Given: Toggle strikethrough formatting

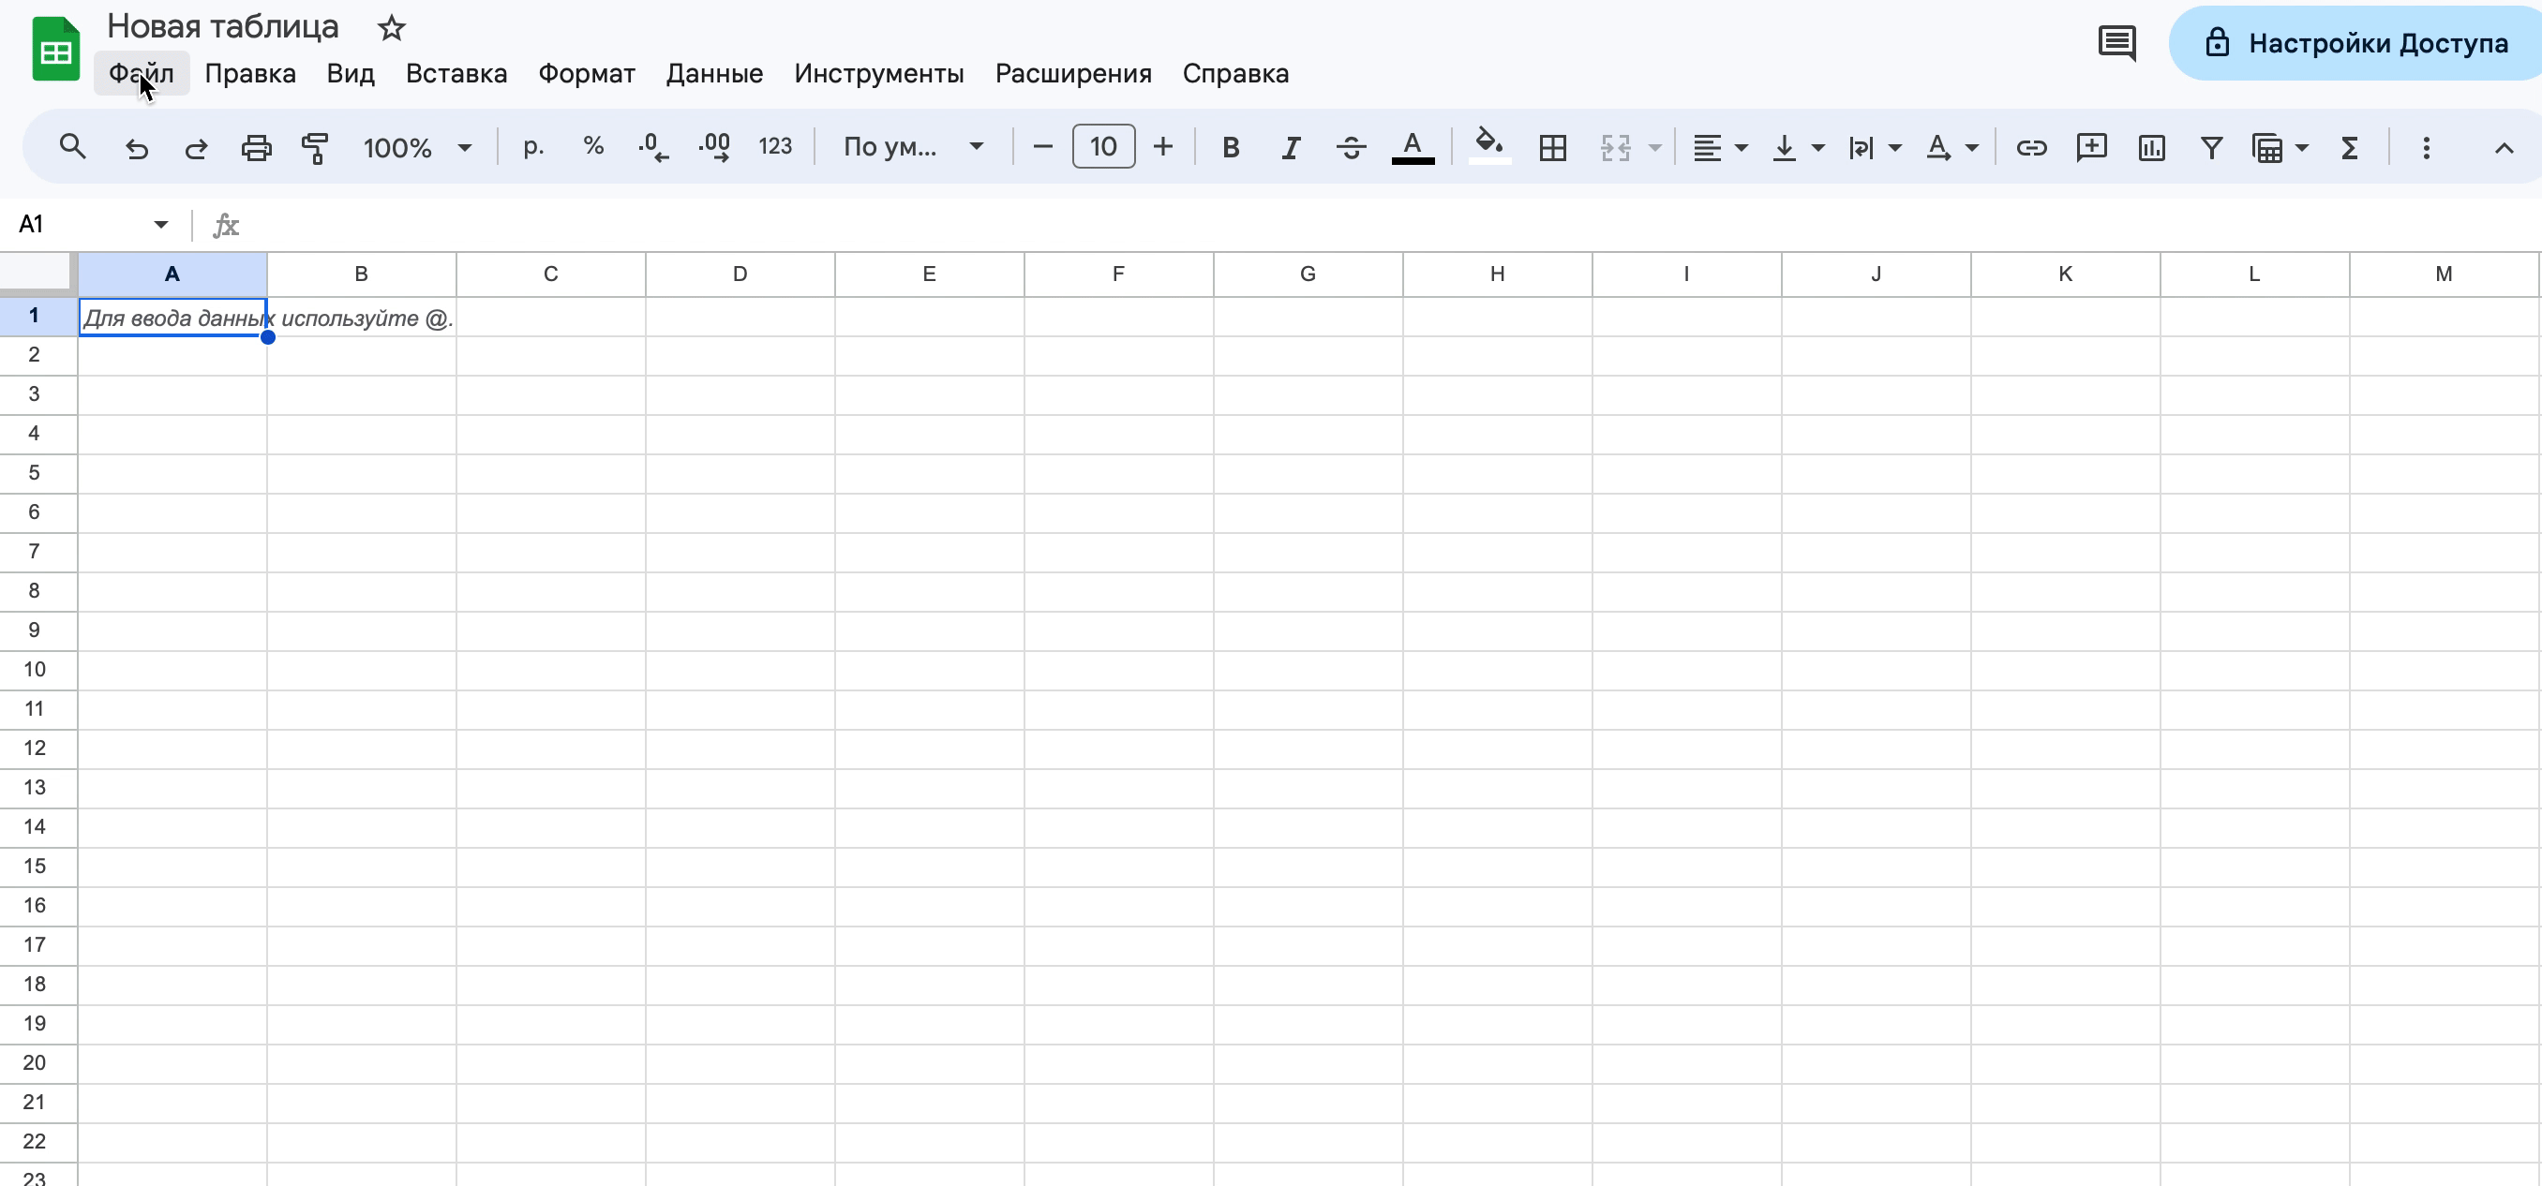Looking at the screenshot, I should point(1351,148).
